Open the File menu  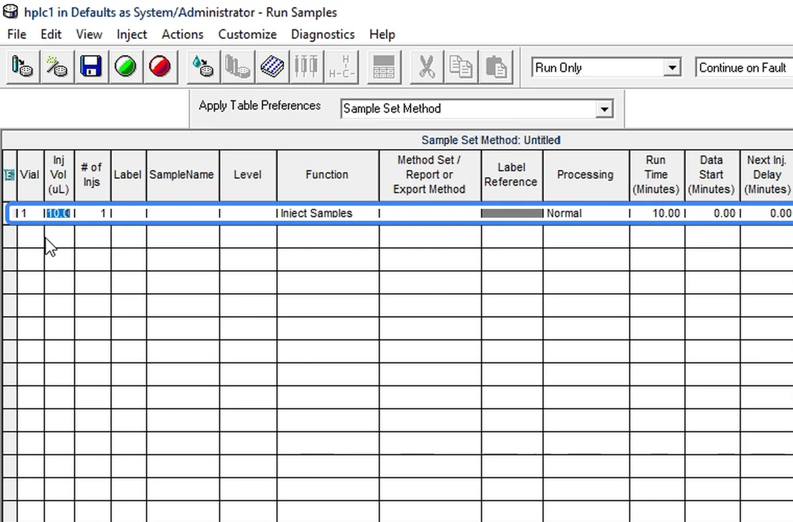coord(17,34)
